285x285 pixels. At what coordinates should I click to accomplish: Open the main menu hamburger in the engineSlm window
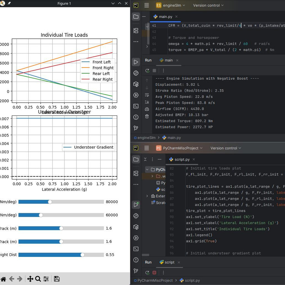pos(147,5)
